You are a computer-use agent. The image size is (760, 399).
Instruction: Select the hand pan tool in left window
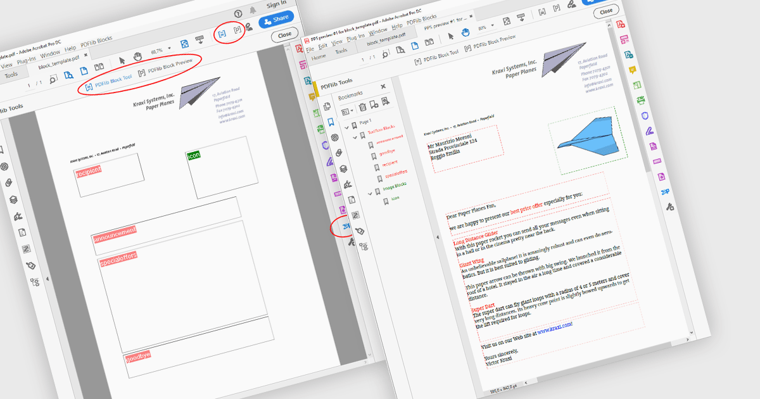point(137,58)
